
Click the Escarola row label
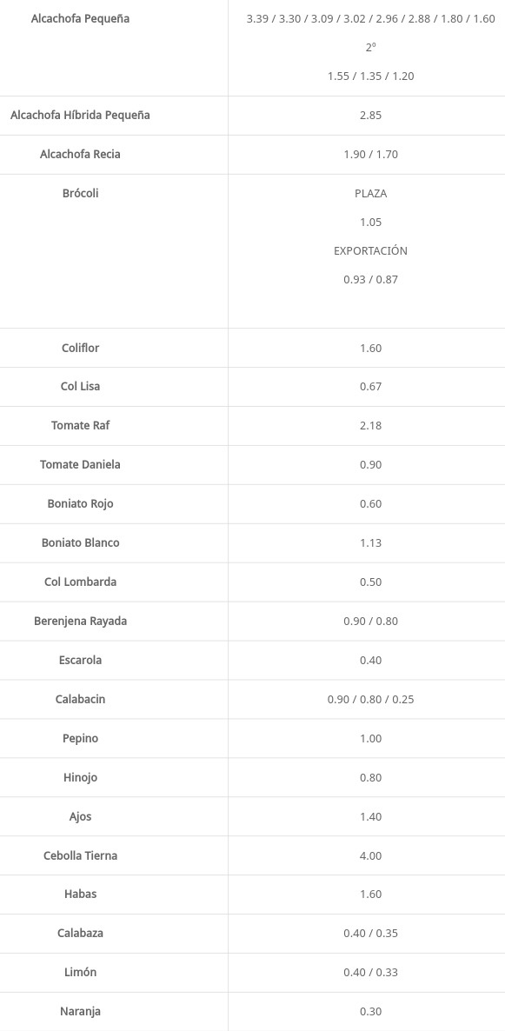point(80,660)
